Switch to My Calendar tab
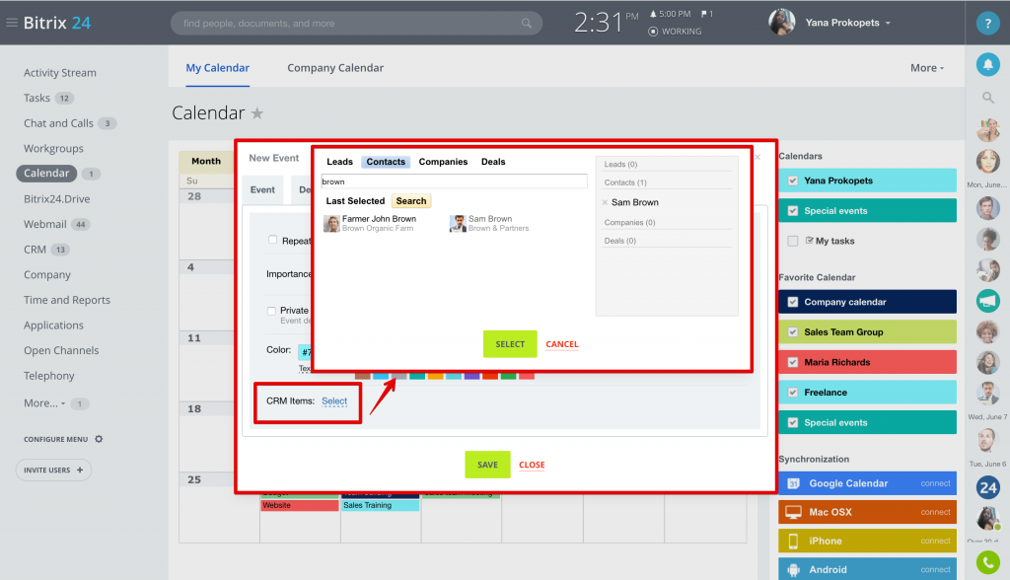 coord(217,68)
